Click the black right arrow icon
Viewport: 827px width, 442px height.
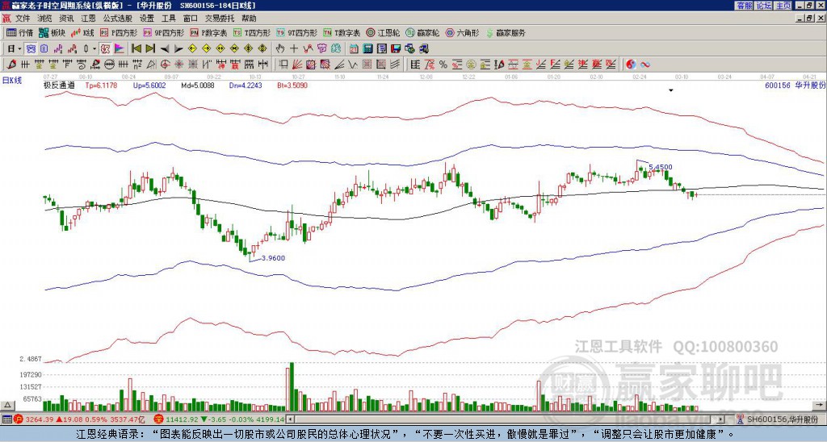[x=178, y=49]
